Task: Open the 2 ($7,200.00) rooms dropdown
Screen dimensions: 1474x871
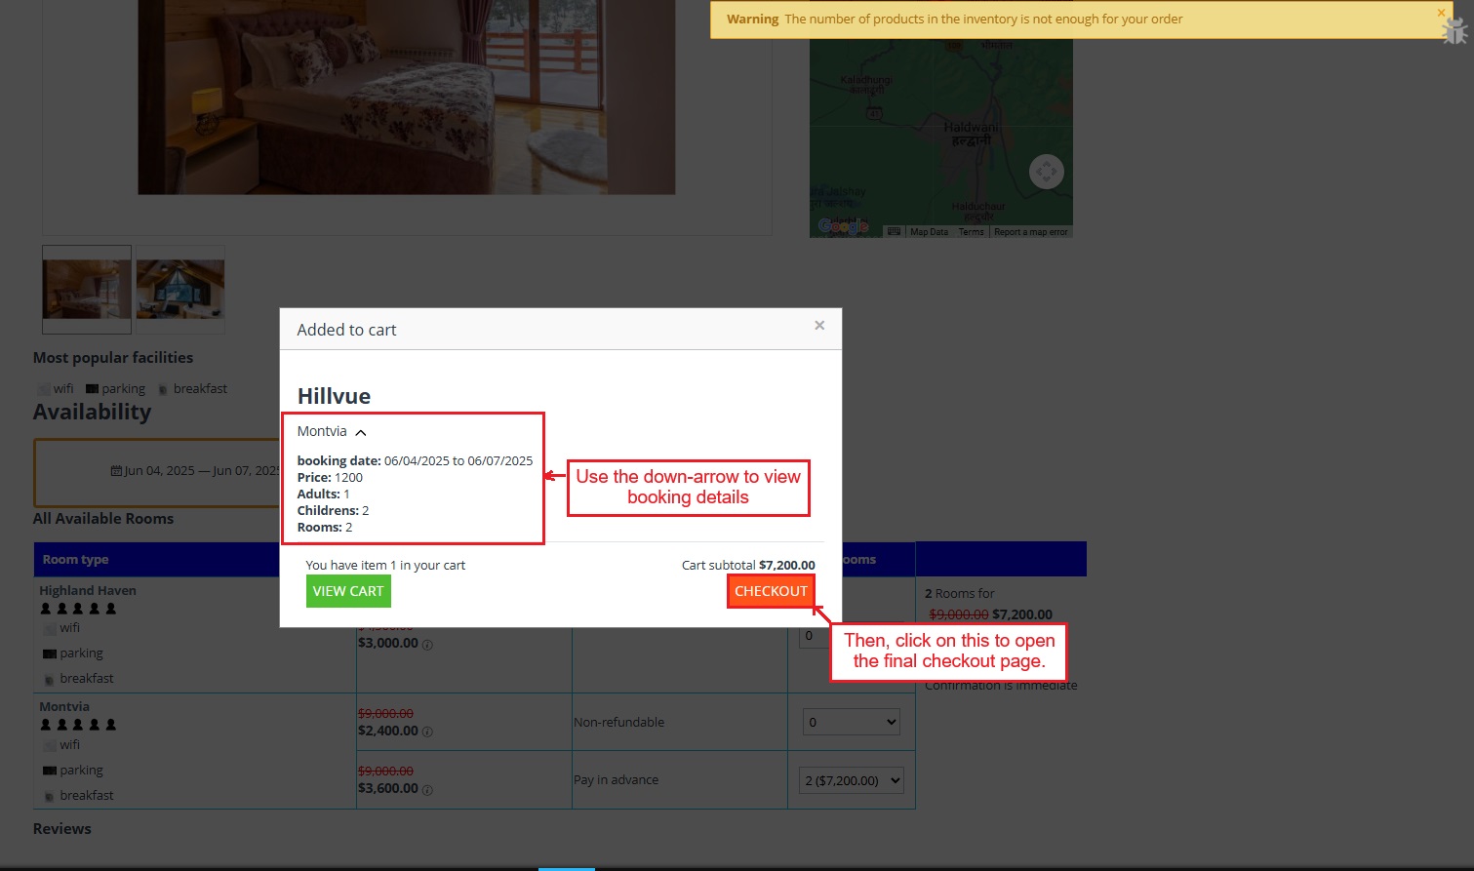Action: (x=851, y=780)
